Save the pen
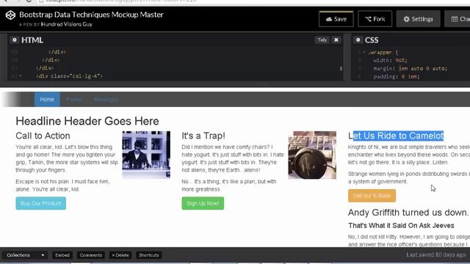Viewport: 470px width, 264px height. pos(336,19)
